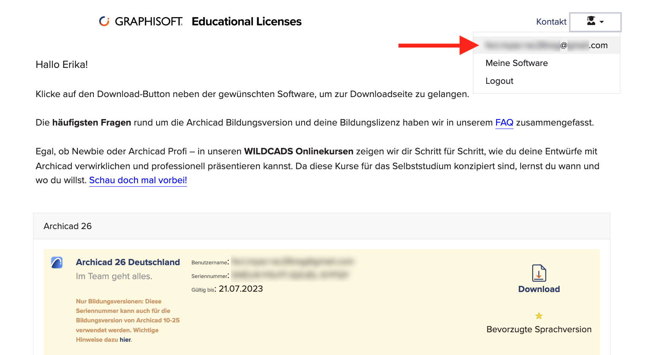
Task: Click the blurred Benutzername value
Action: [x=292, y=261]
